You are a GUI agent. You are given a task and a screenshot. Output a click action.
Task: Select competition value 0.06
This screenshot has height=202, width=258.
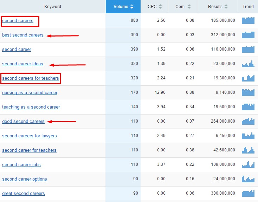pyautogui.click(x=190, y=193)
